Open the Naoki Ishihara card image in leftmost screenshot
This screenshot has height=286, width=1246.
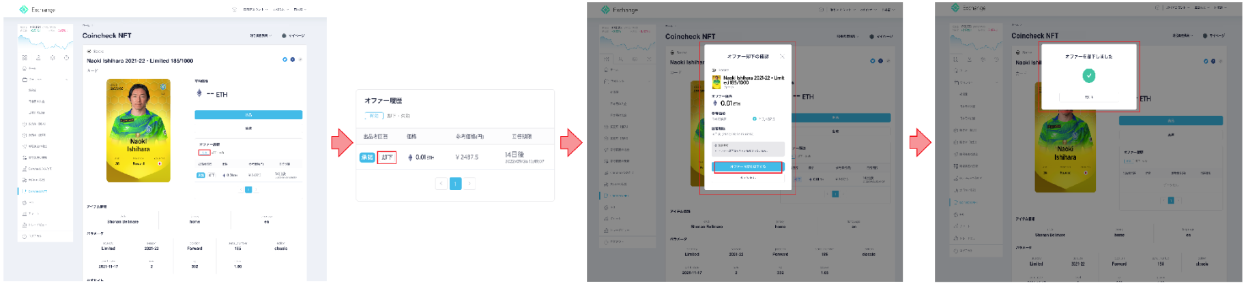point(138,131)
